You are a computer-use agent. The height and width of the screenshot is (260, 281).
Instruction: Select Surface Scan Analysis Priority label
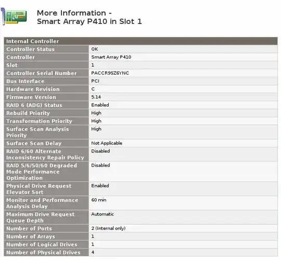point(37,132)
